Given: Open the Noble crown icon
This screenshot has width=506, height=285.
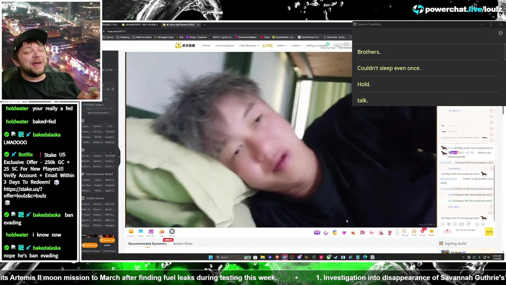Looking at the screenshot, I should [431, 232].
